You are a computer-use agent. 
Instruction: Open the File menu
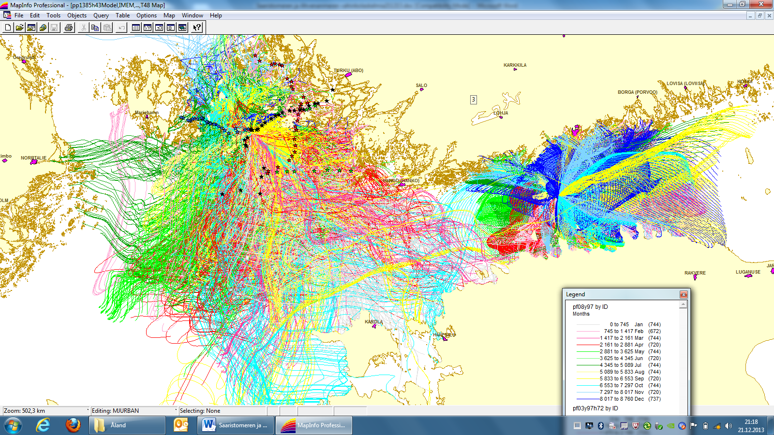(x=19, y=15)
